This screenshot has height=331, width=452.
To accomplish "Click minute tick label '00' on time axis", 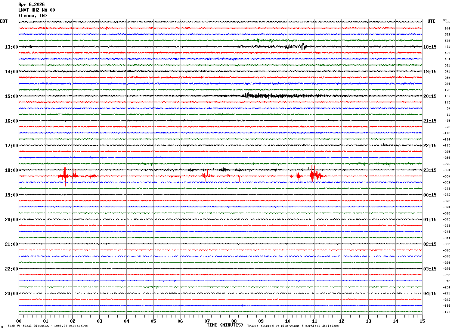I will coord(19,321).
